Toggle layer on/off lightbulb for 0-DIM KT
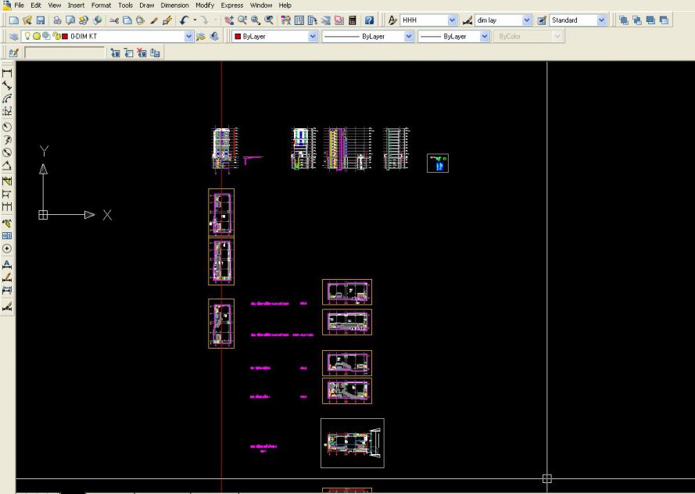695x494 pixels. pyautogui.click(x=27, y=37)
